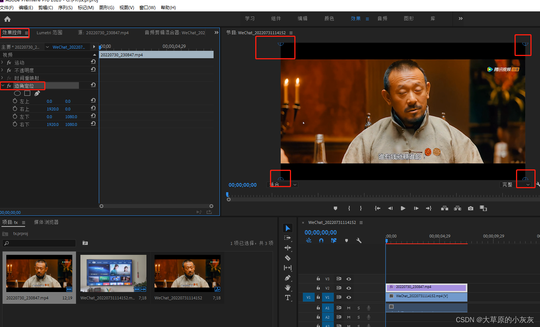Select the Slip tool
Viewport: 540px width, 327px height.
point(288,268)
